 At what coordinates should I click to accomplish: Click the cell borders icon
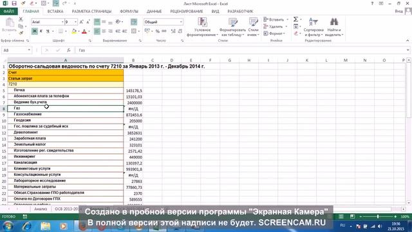61,32
